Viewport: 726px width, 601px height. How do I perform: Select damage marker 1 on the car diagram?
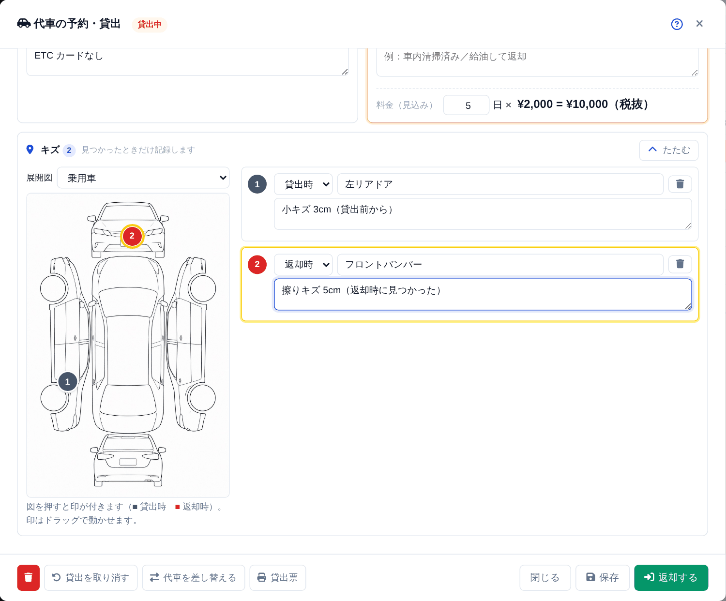tap(67, 382)
